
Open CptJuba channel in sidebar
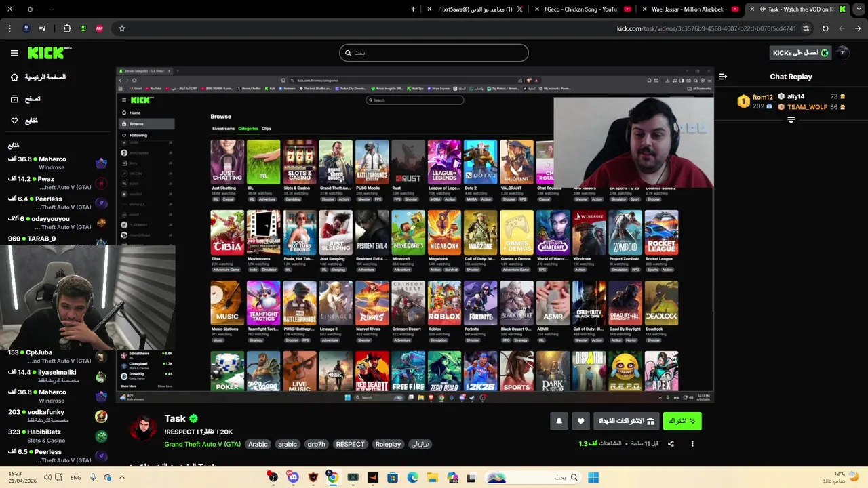pos(57,357)
